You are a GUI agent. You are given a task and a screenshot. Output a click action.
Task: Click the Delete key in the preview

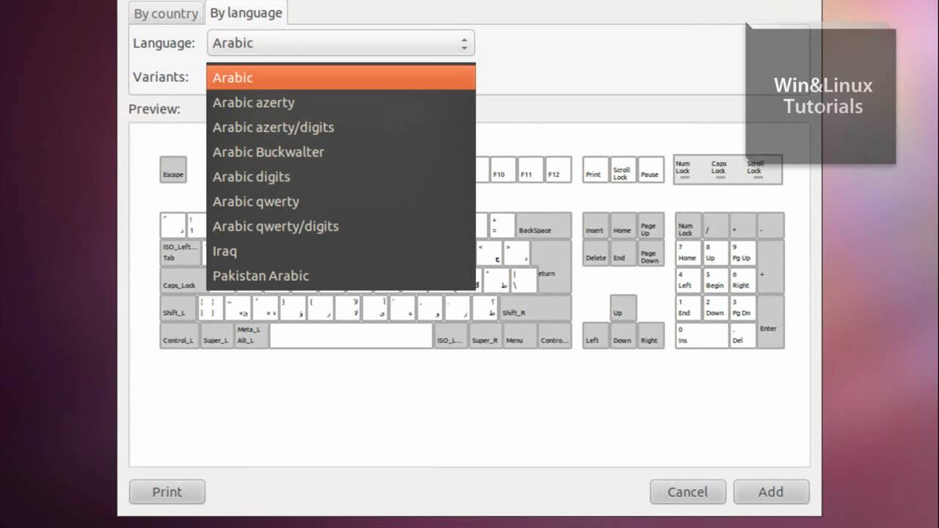[x=596, y=253]
